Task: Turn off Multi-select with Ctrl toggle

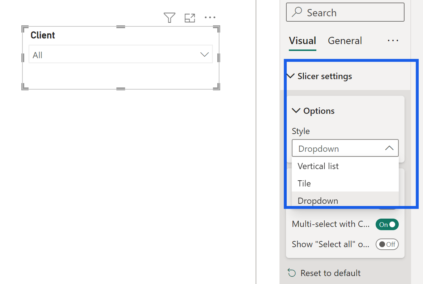Action: 387,224
